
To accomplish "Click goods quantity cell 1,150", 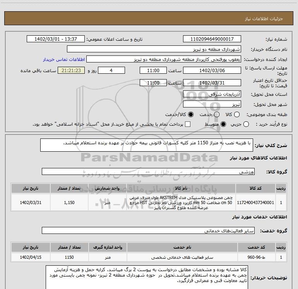I will click(69, 202).
